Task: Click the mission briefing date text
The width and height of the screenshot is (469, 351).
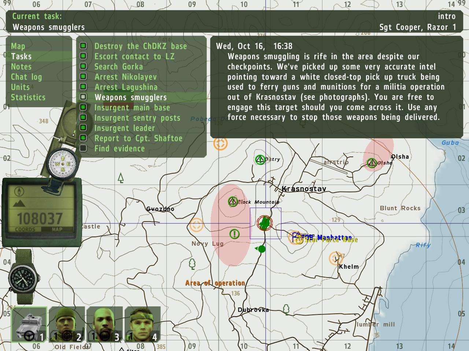Action: coord(254,46)
